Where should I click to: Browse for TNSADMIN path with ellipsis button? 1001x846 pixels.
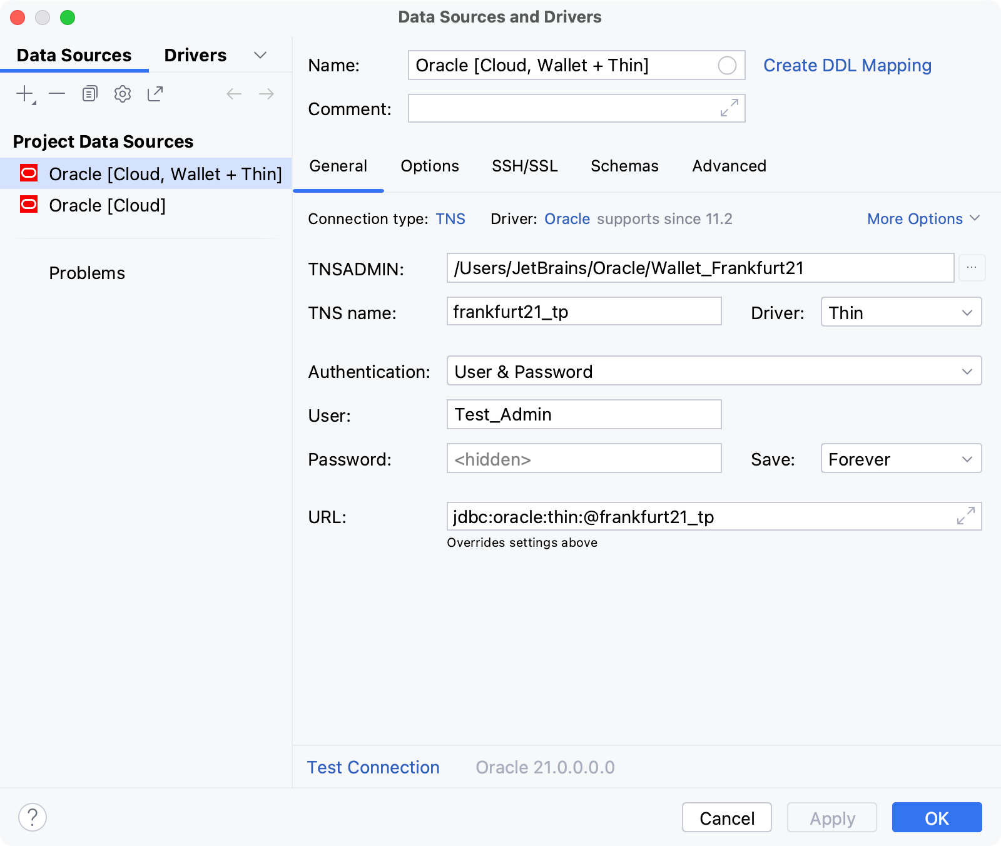[x=972, y=268]
